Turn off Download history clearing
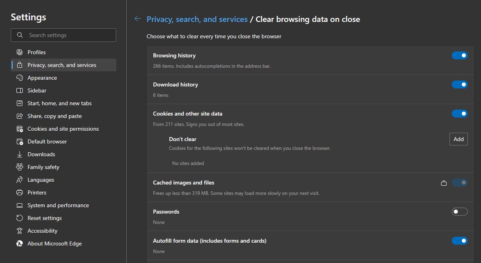This screenshot has height=263, width=481. coord(459,84)
